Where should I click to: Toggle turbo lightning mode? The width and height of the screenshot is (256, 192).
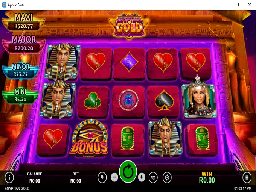(x=102, y=177)
